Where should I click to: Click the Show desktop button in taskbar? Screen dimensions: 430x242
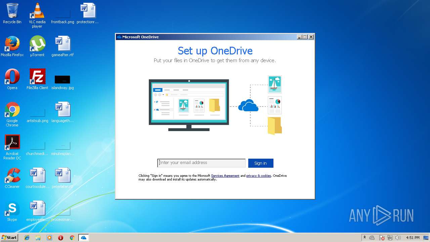(426, 238)
